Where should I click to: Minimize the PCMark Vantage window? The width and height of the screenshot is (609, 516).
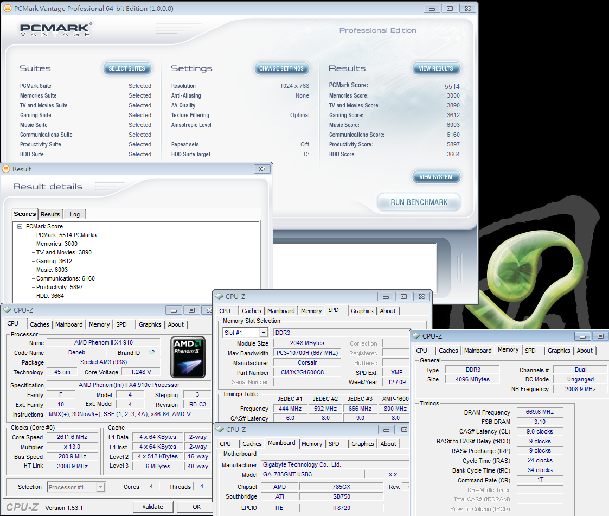(432, 9)
